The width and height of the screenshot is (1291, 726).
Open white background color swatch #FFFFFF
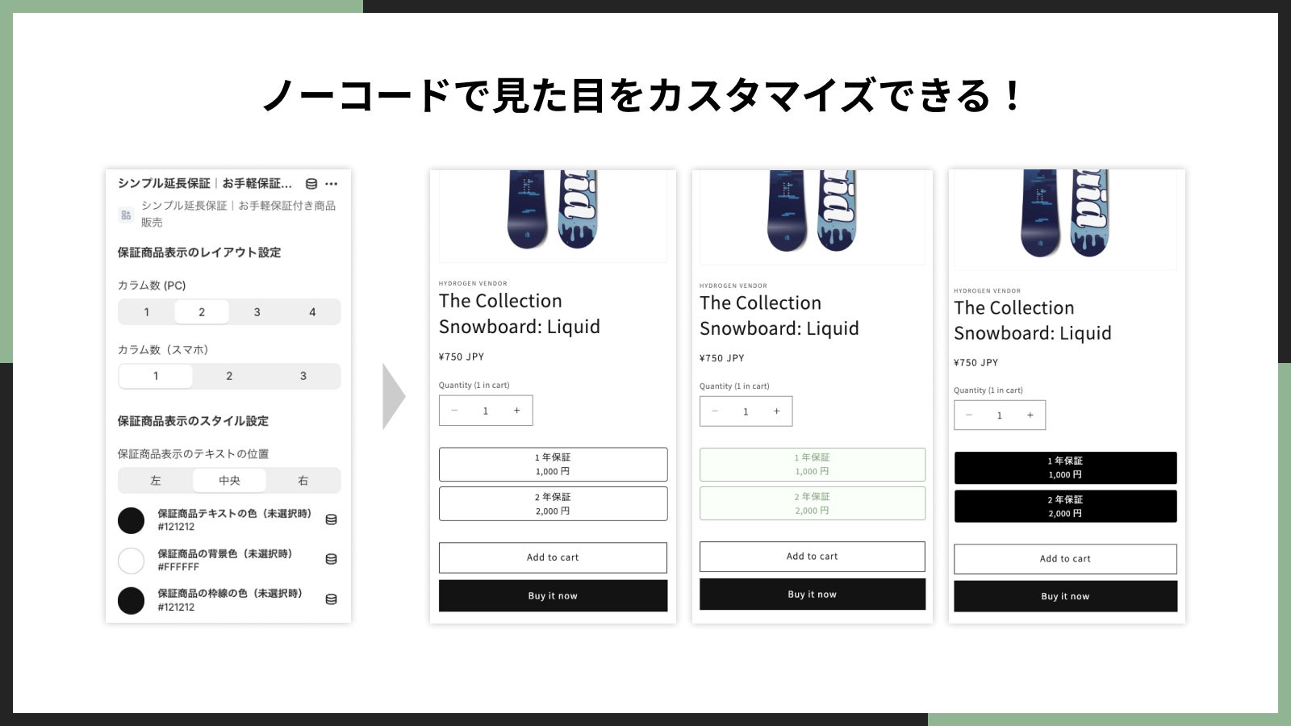(x=131, y=560)
